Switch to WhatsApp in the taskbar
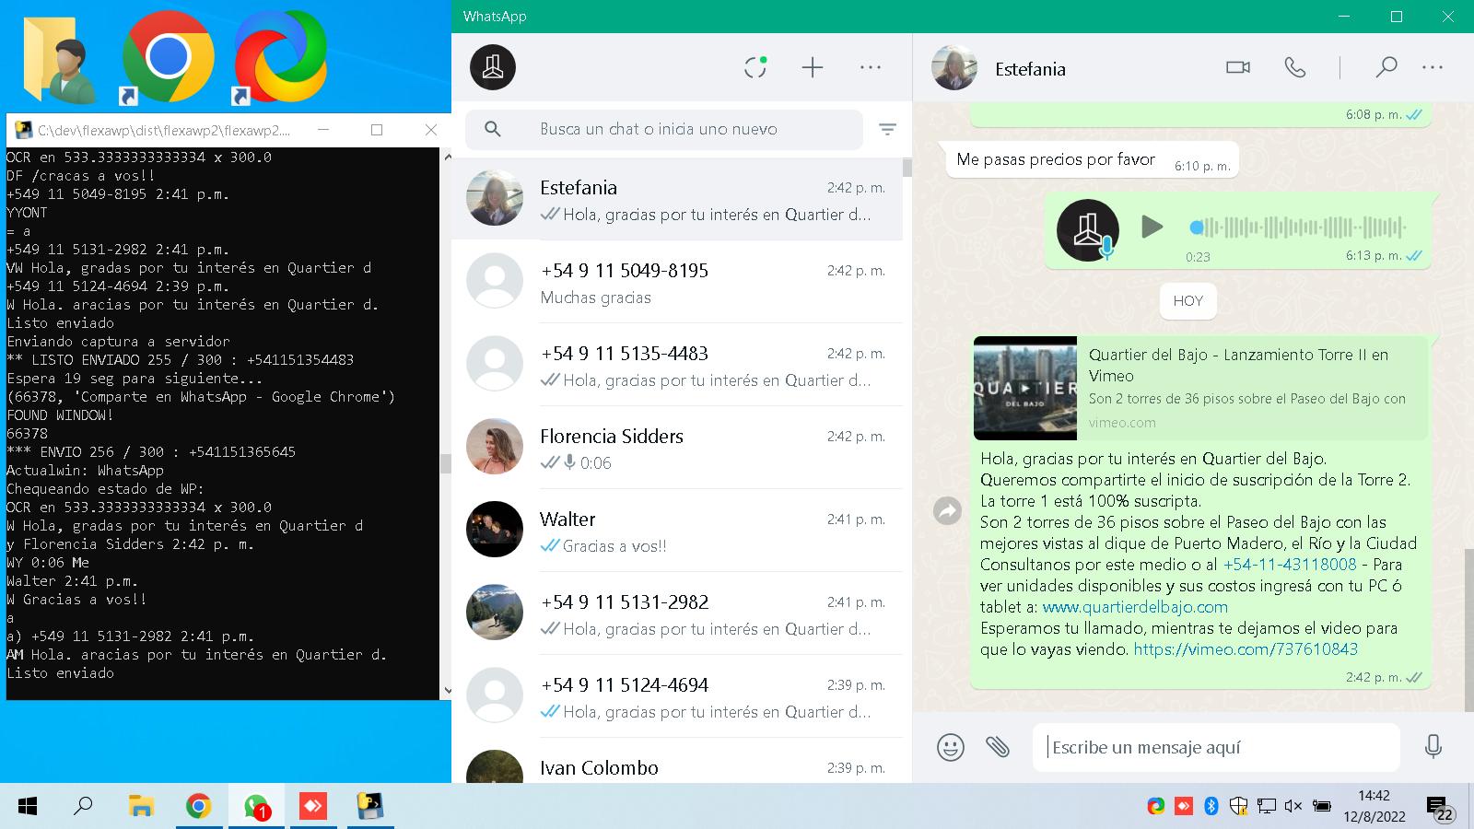This screenshot has height=829, width=1474. pos(256,807)
